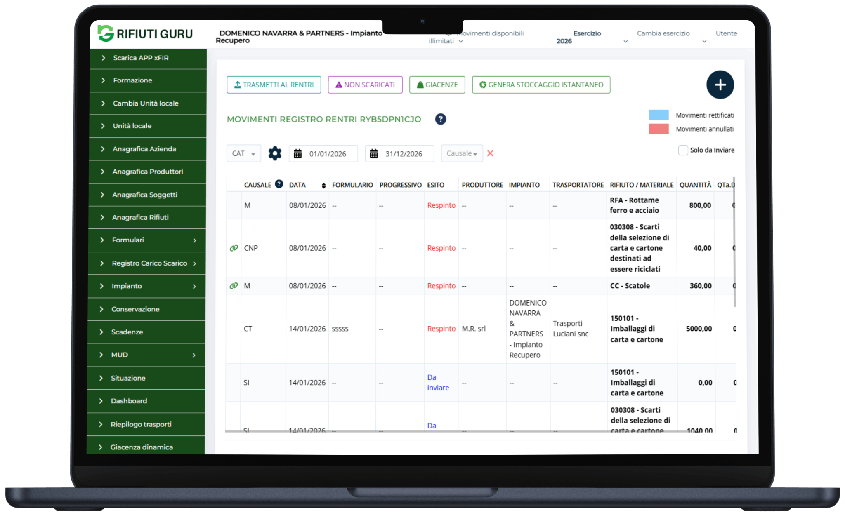Click the Da inviare link on the SI row
This screenshot has height=522, width=845.
point(437,382)
